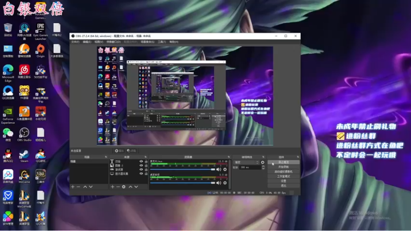Toggle visibility of the 游戏源 source
Viewport: 411px width, 231px height.
pos(141,170)
